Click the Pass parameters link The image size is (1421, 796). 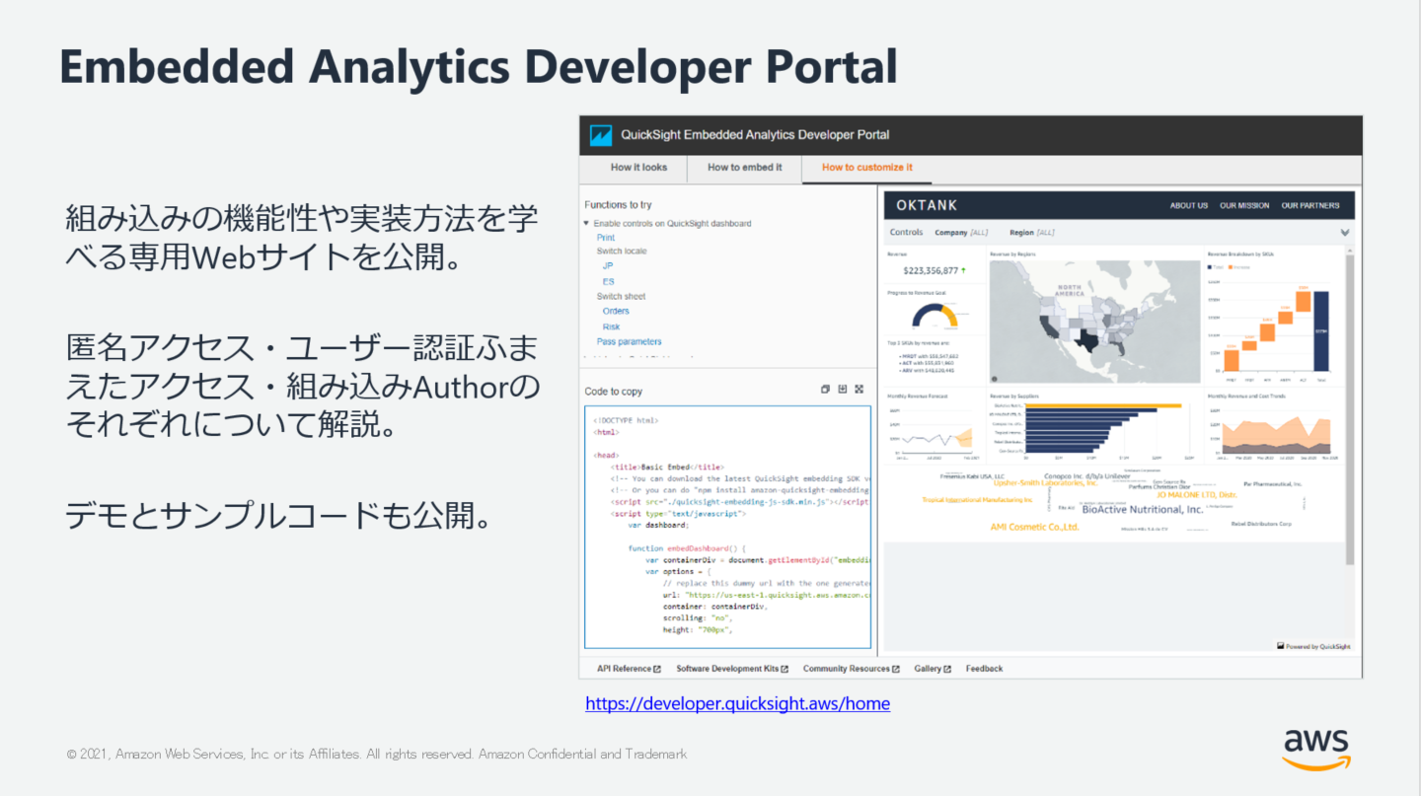629,341
